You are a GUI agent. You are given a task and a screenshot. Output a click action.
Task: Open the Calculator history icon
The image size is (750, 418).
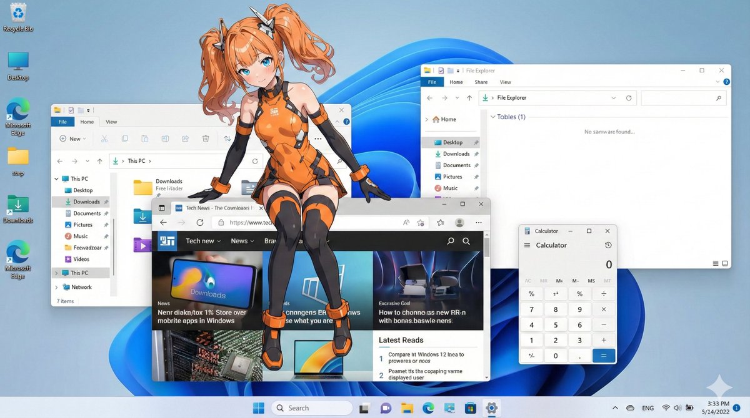(608, 245)
